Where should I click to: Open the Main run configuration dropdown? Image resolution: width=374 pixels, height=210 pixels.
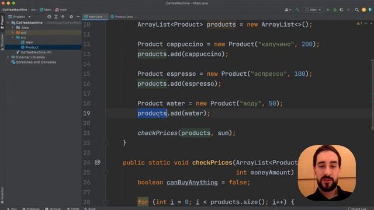[313, 10]
